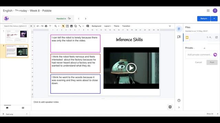Click the Show All downloads button
Image resolution: width=220 pixels, height=123 pixels.
210,114
